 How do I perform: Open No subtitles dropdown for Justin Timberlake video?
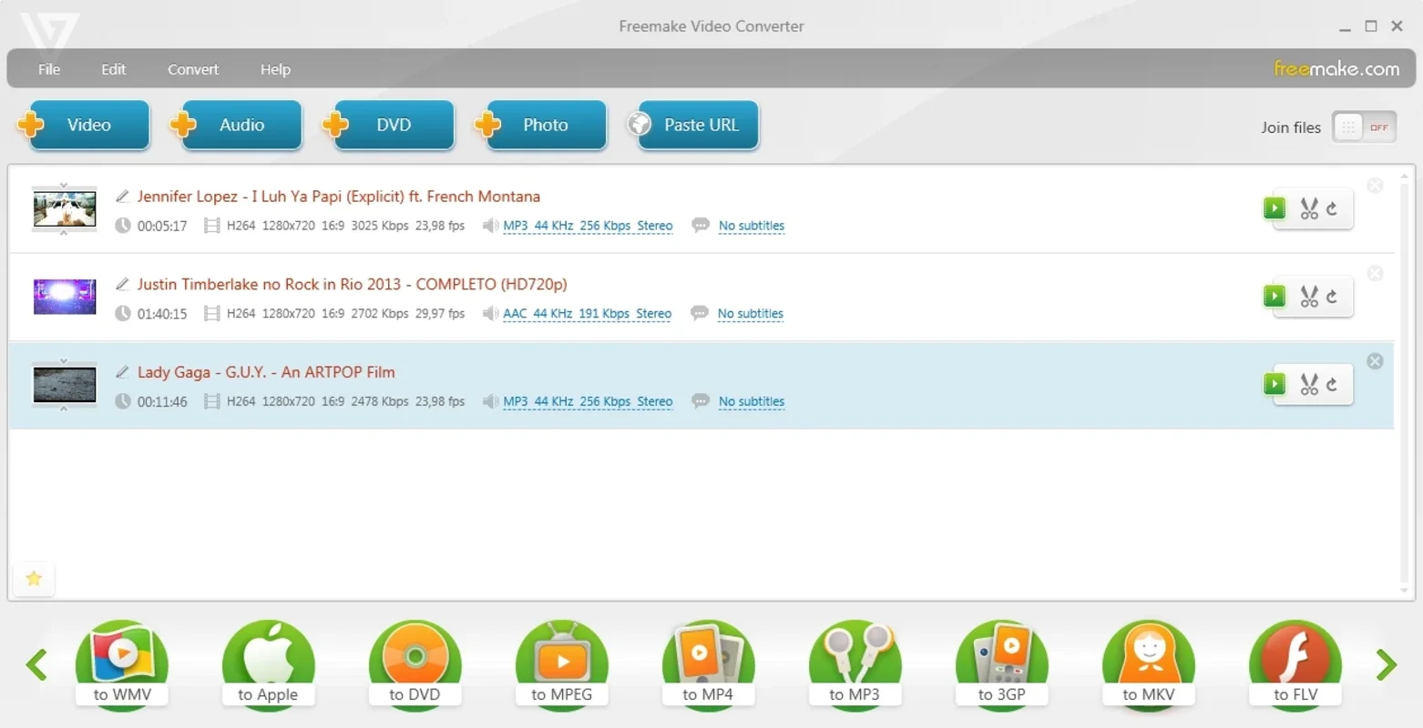coord(750,314)
